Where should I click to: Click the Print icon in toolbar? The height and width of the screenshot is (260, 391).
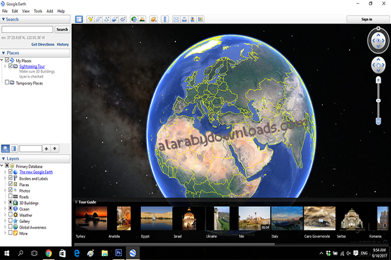pos(184,19)
